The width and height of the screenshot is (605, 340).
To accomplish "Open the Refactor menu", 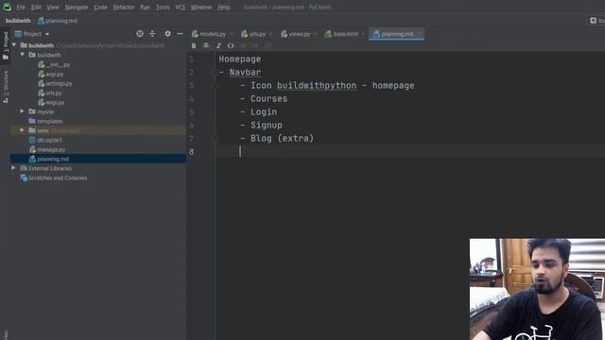I will coord(124,7).
